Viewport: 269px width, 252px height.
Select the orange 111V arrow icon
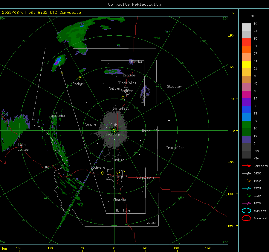[246, 181]
